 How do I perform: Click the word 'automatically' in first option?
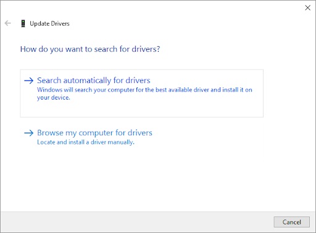[87, 81]
